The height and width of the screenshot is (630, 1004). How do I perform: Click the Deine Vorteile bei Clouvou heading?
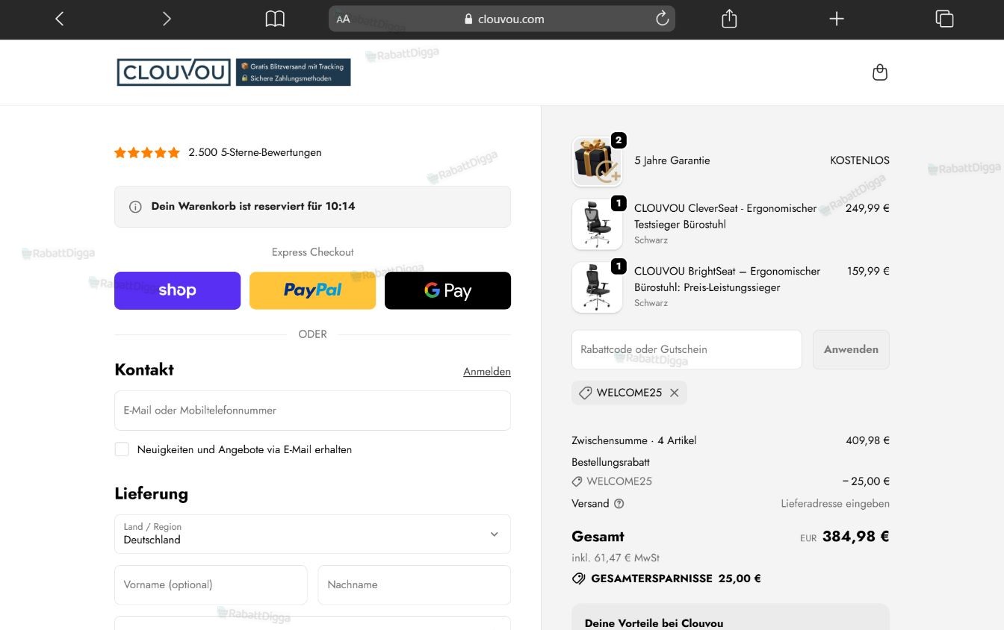click(x=654, y=623)
